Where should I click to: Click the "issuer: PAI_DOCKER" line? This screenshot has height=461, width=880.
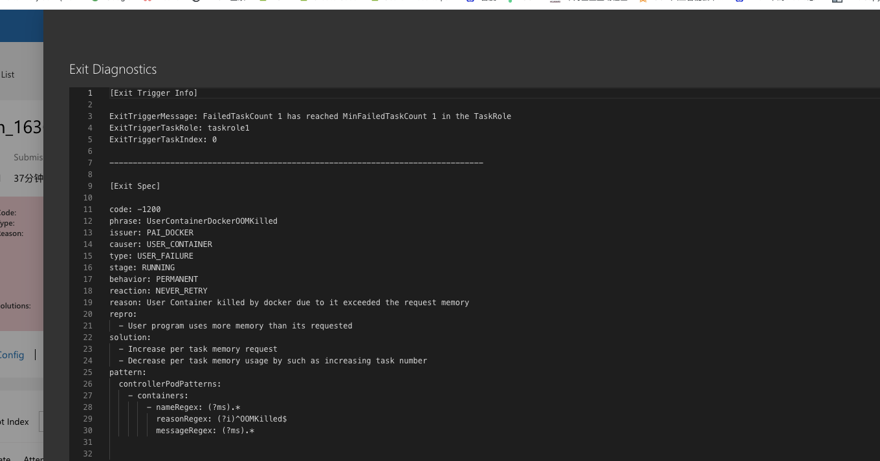(x=151, y=233)
